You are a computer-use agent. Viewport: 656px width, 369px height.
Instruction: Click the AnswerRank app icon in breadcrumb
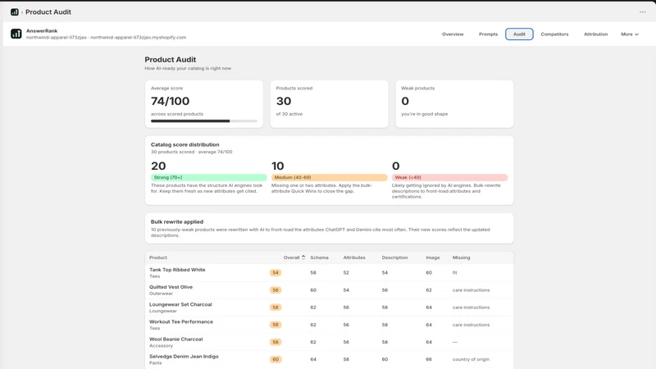15,12
